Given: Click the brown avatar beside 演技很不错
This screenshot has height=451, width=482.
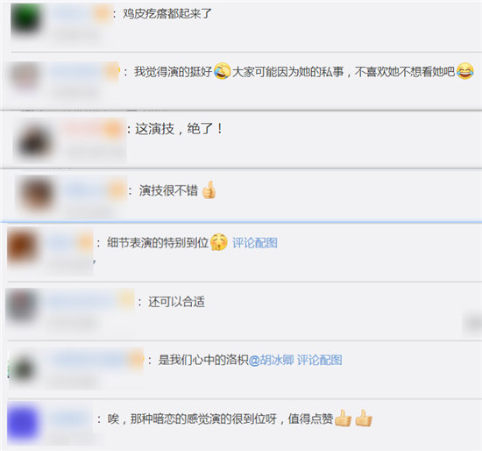Looking at the screenshot, I should coord(38,194).
